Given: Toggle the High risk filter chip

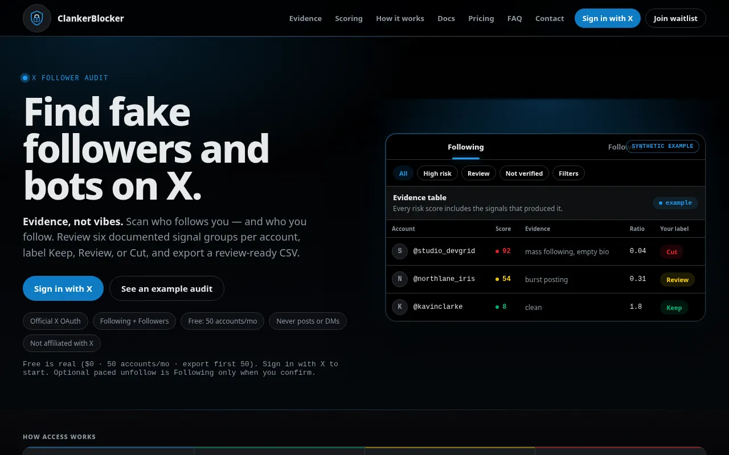Looking at the screenshot, I should (437, 173).
